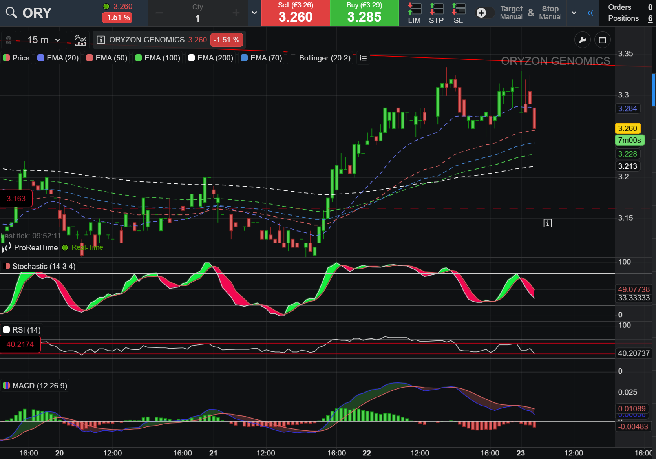Click the 0.01089 MACD value
The image size is (656, 459).
(x=632, y=408)
